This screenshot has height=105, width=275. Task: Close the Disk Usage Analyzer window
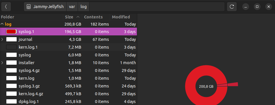click(268, 7)
